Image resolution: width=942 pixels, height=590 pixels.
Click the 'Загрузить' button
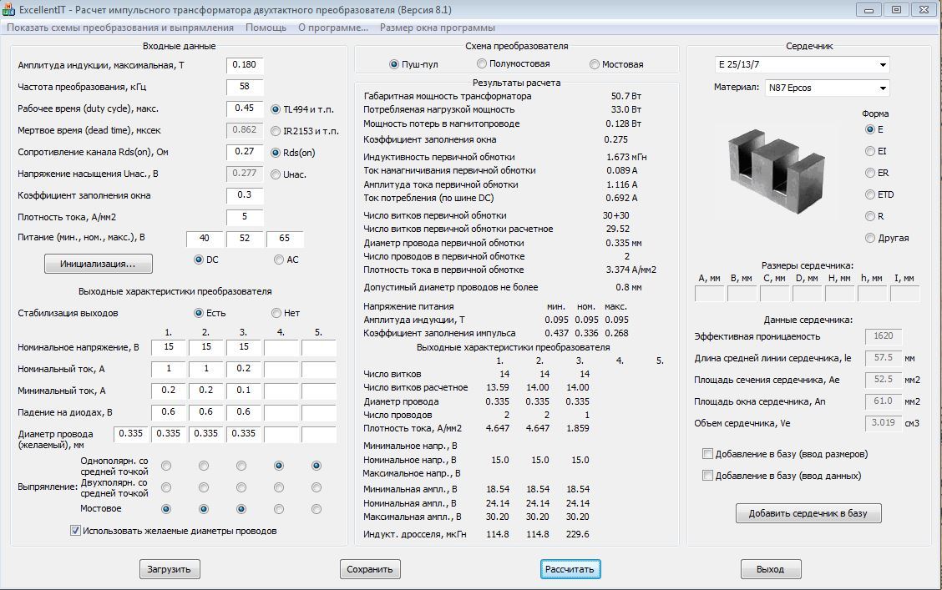(170, 569)
